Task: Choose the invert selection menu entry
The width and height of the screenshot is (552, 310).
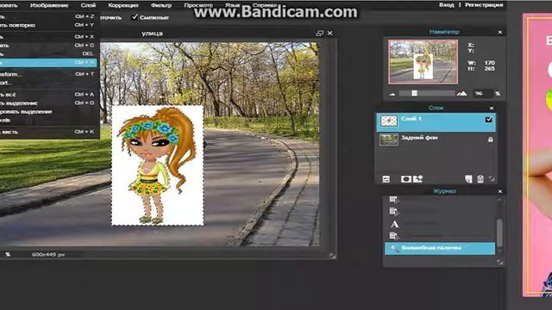Action: tap(48, 112)
